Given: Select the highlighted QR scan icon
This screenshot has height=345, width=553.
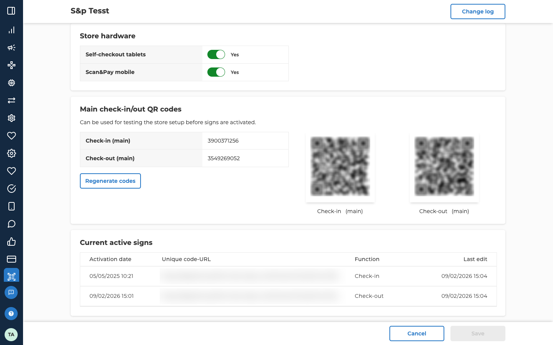Looking at the screenshot, I should click(x=12, y=275).
